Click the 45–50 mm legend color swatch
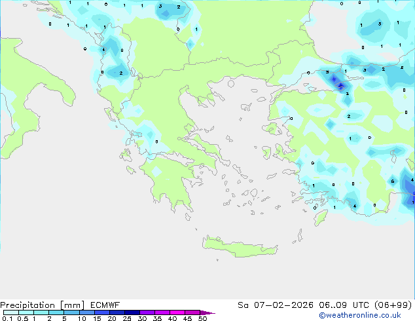 192,312
